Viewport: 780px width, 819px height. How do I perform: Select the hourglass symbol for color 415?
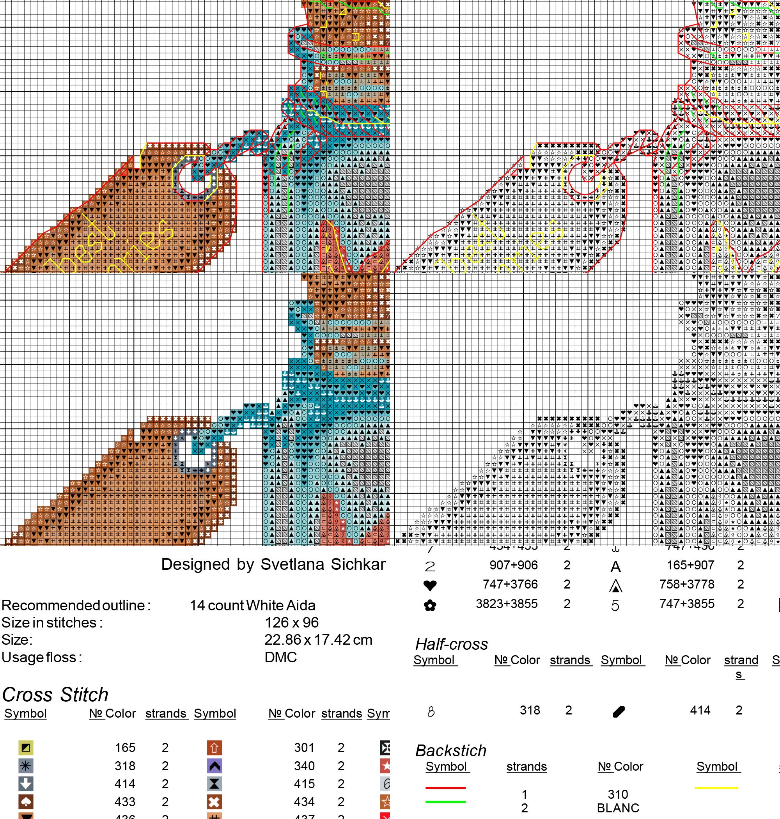tap(214, 784)
